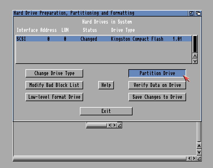Open the Change Drive Type dialog
This screenshot has width=213, height=168.
(54, 73)
